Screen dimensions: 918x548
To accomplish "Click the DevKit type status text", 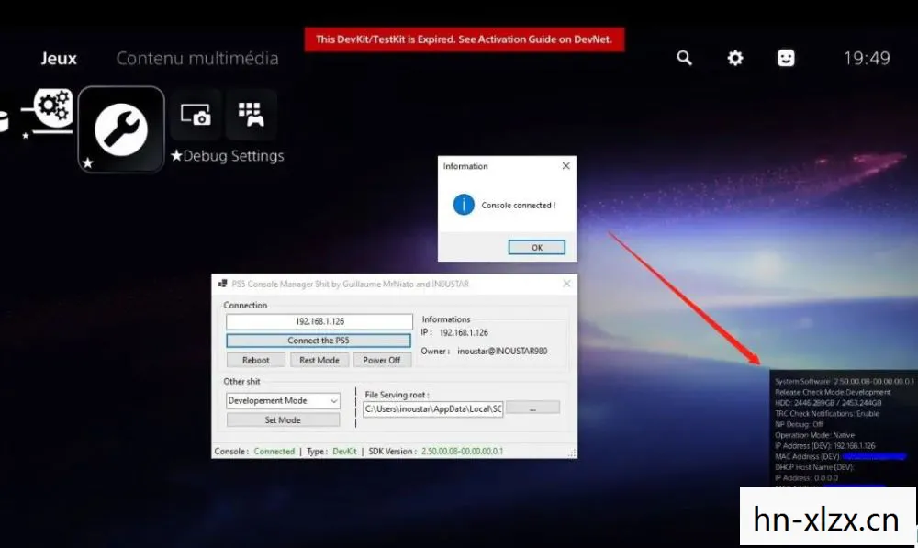I will coord(344,452).
